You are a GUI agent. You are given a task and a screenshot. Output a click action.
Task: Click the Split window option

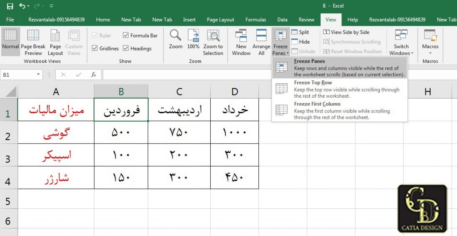click(x=300, y=32)
